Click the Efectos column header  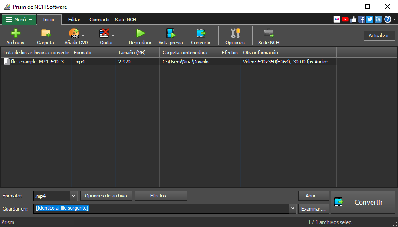tap(229, 53)
